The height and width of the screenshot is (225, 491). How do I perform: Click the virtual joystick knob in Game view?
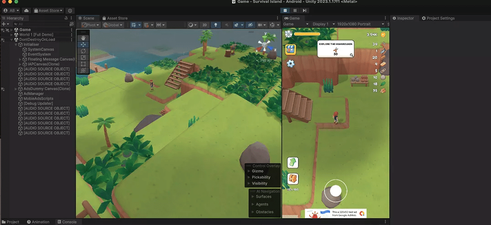pos(336,190)
